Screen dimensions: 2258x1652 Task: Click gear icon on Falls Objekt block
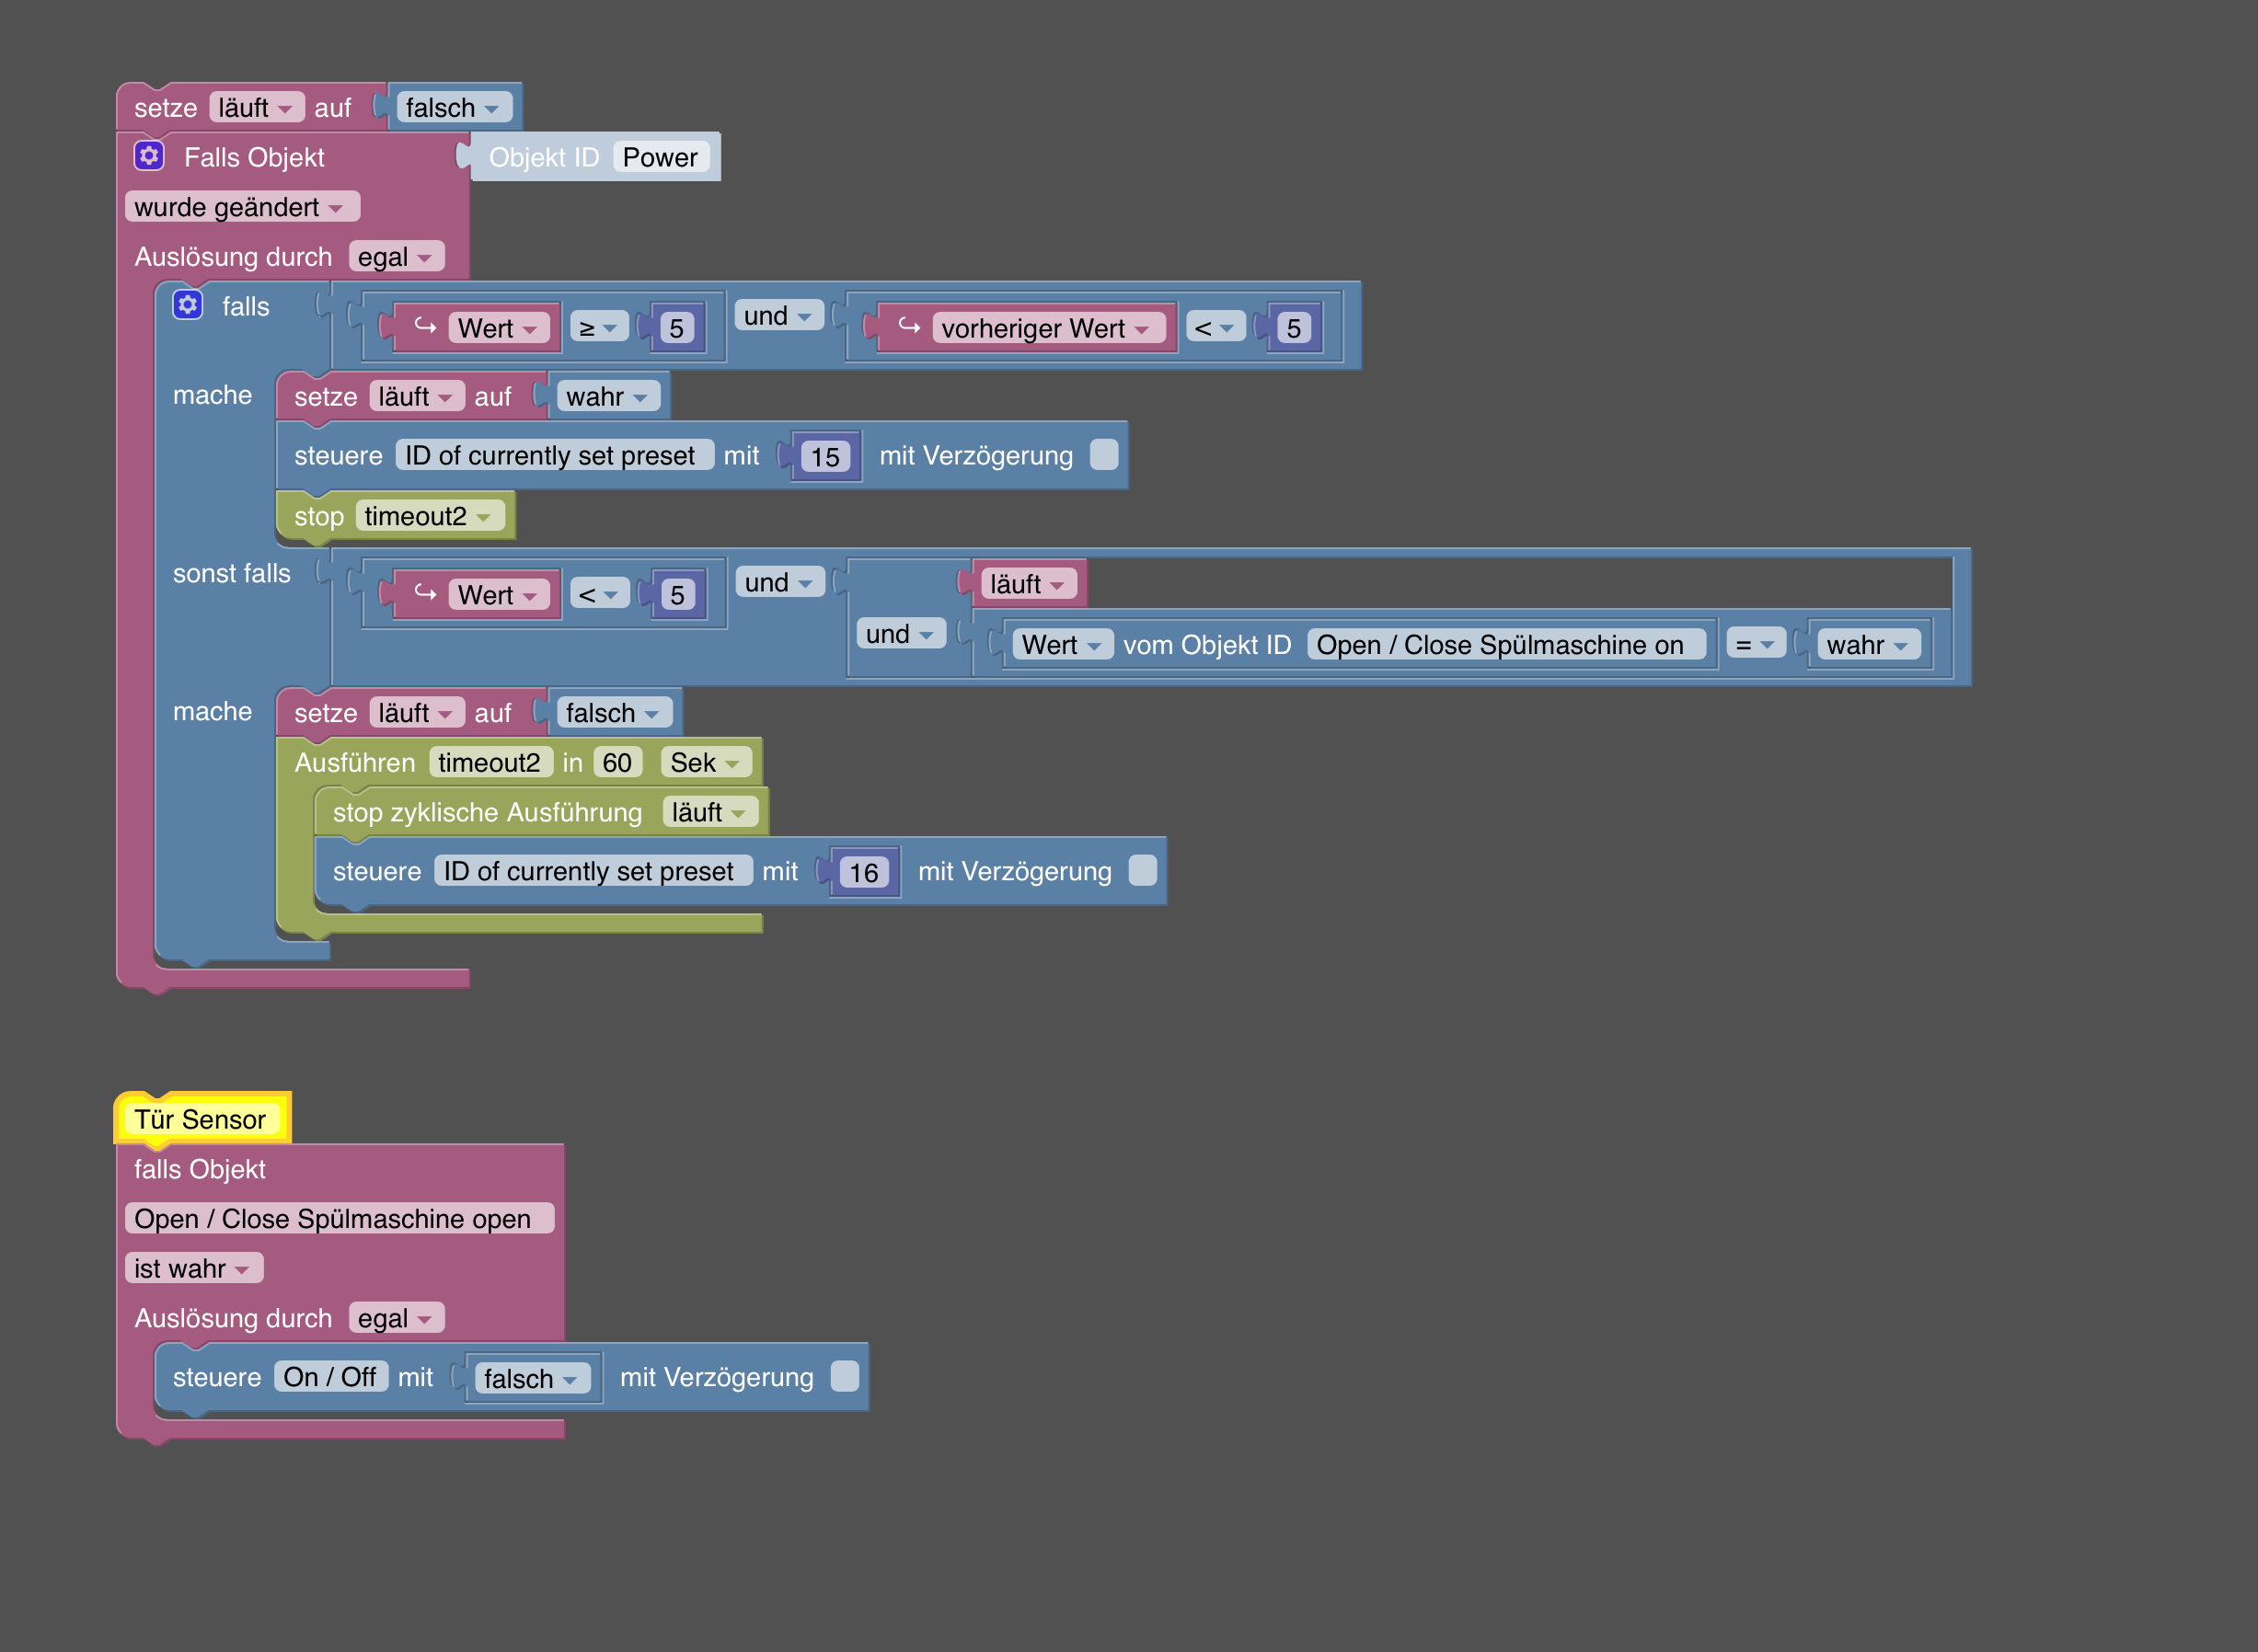[x=149, y=156]
